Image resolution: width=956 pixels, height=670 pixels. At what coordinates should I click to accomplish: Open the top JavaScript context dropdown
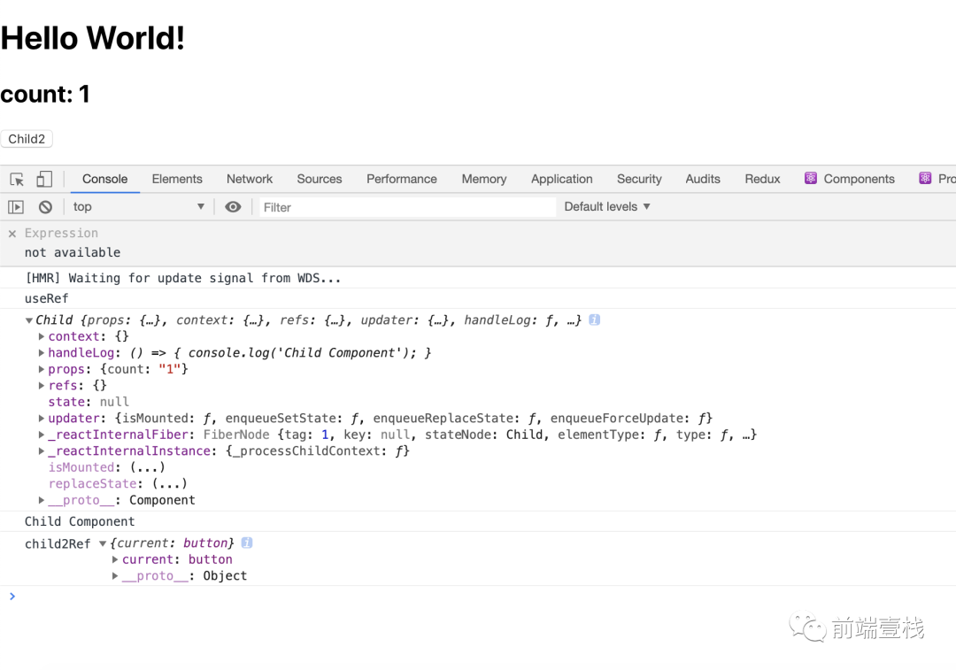click(x=138, y=207)
